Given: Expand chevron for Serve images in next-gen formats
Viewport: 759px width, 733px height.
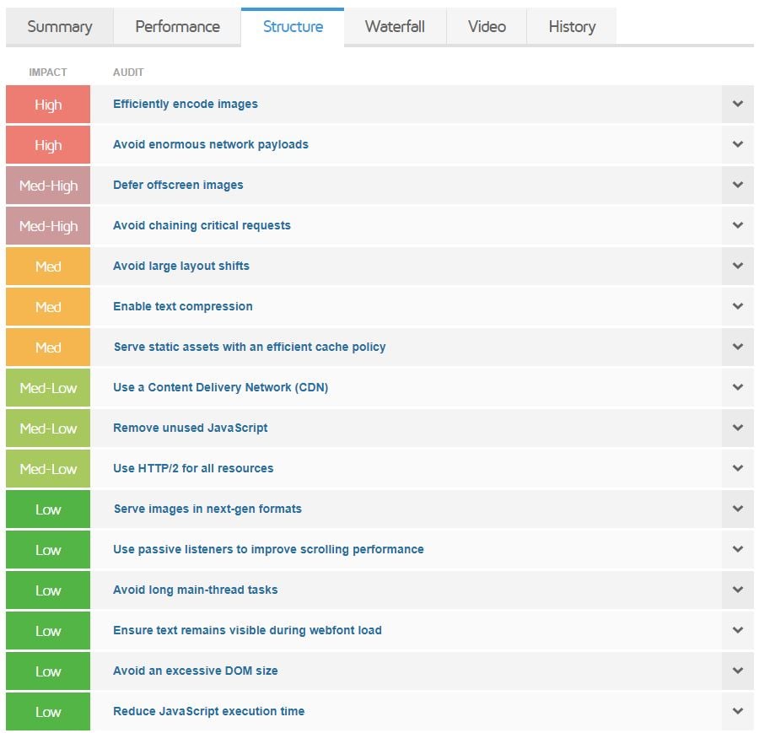Looking at the screenshot, I should 737,509.
